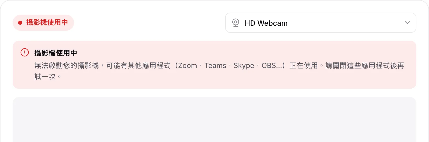Select the "HD Webcam" label text
Screen dimensions: 429x142
click(266, 23)
